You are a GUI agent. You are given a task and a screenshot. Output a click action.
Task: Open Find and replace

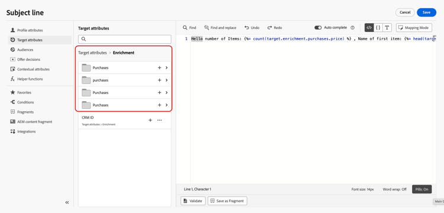point(220,28)
